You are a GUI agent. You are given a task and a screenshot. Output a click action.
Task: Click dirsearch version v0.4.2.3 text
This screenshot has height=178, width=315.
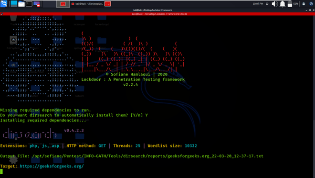click(x=74, y=130)
